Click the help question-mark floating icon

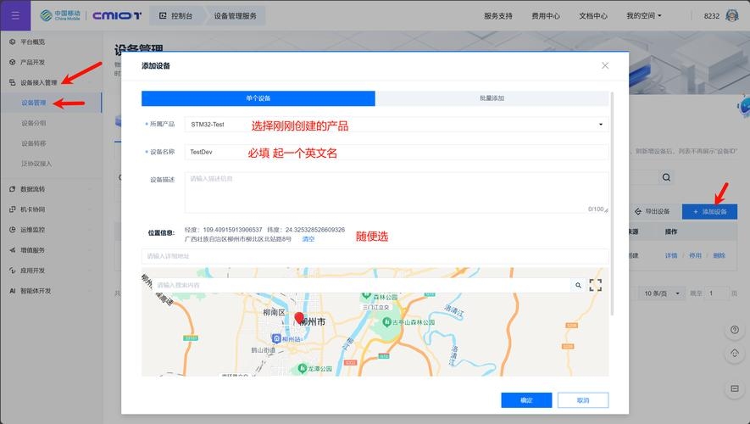tap(735, 330)
